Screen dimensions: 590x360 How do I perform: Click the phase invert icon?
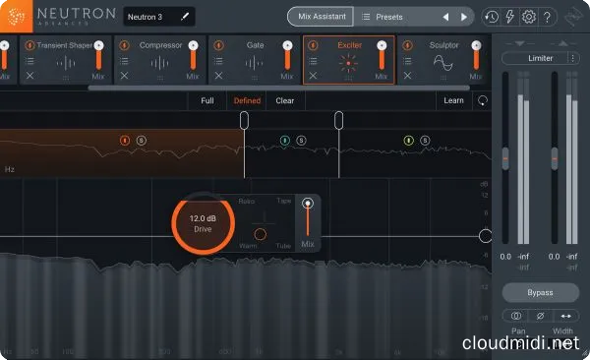[540, 316]
